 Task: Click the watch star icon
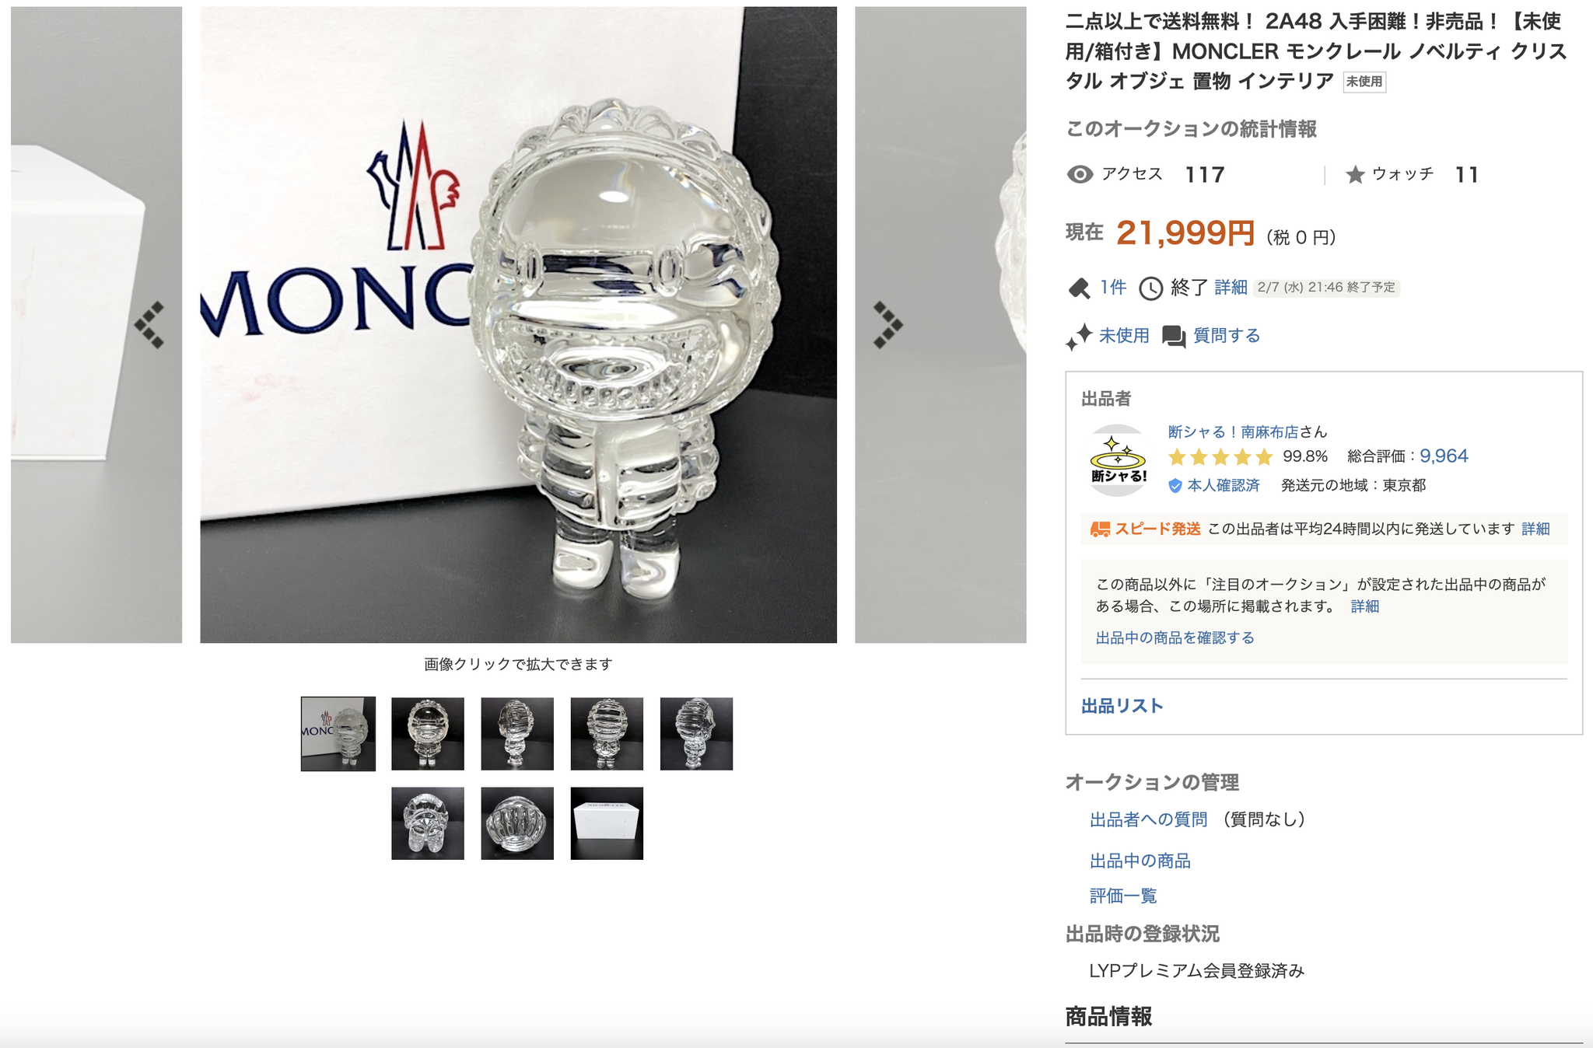1355,175
